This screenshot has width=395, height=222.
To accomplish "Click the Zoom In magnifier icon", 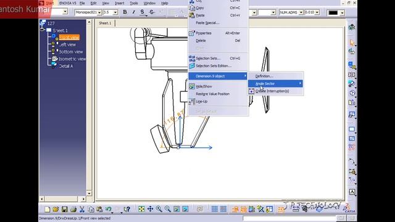I will [x=159, y=209].
